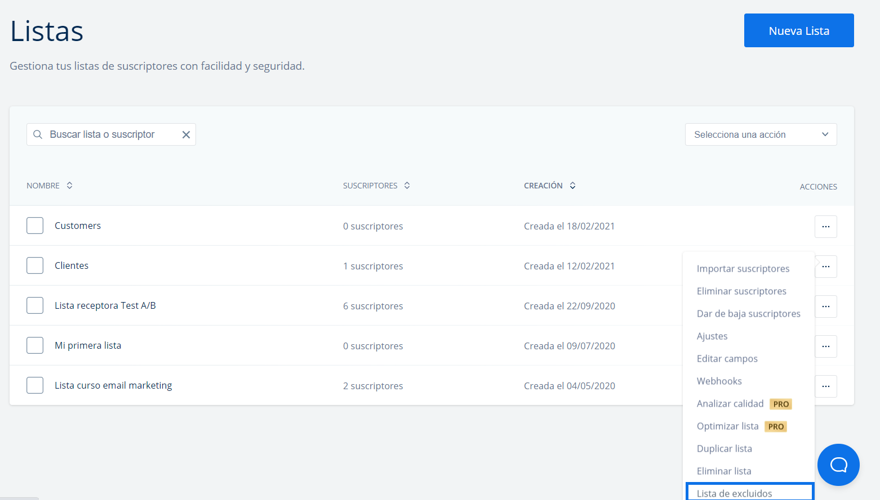Choose Eliminar suscriptores from the menu

coord(741,291)
